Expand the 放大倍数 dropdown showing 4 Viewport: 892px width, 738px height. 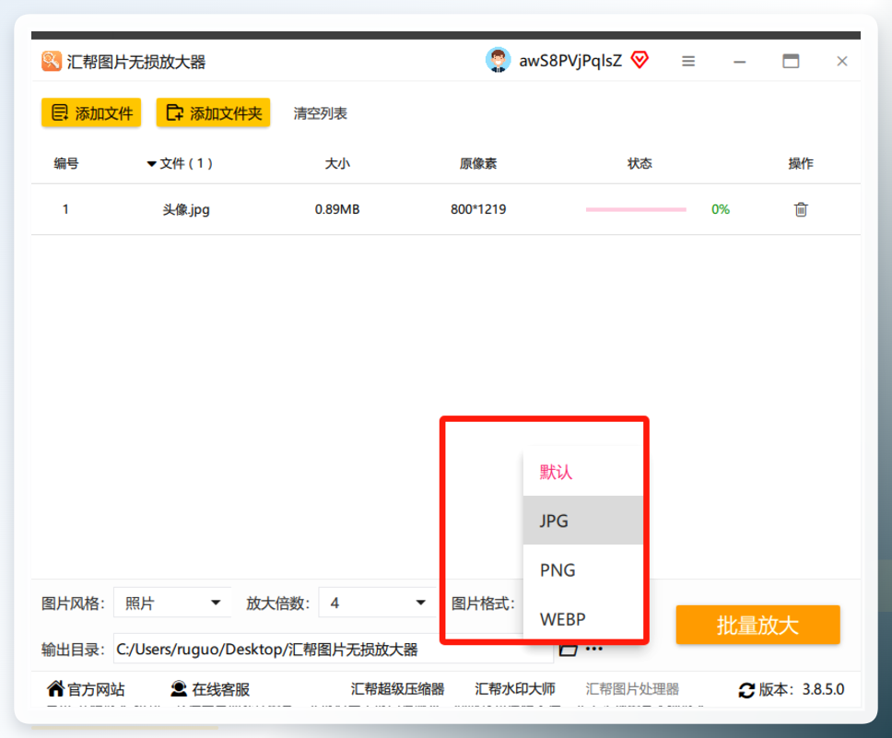377,603
